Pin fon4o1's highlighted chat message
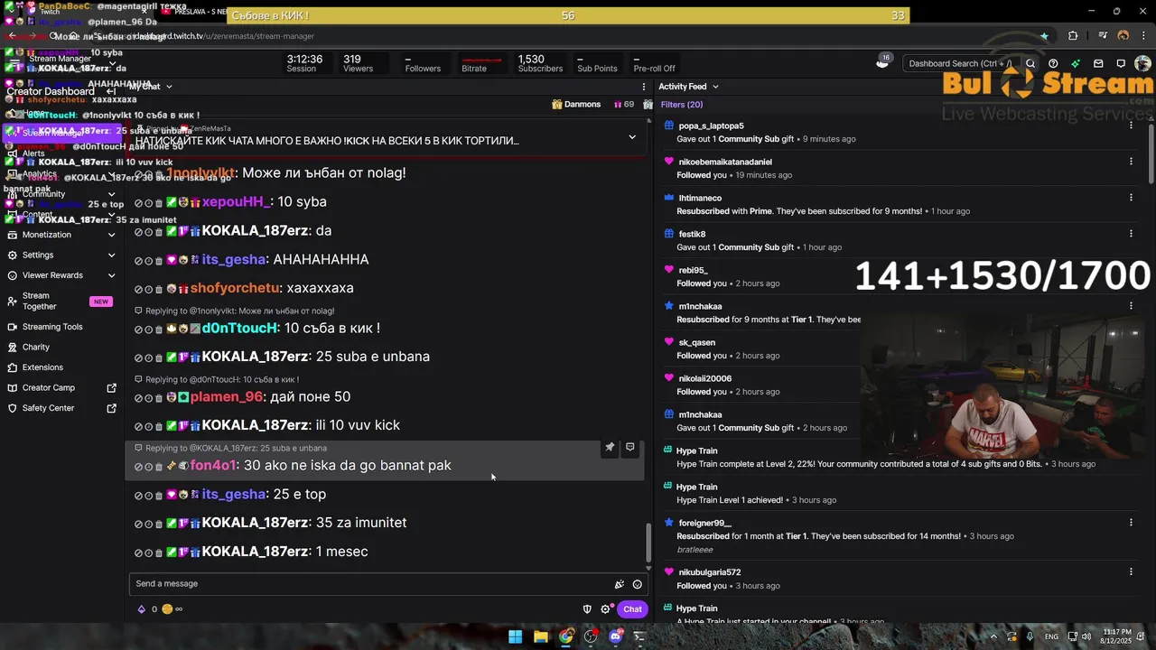The image size is (1156, 650). [610, 447]
